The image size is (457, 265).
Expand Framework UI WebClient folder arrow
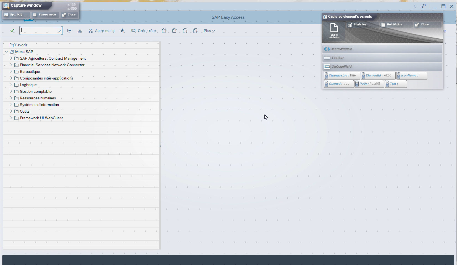pyautogui.click(x=11, y=118)
